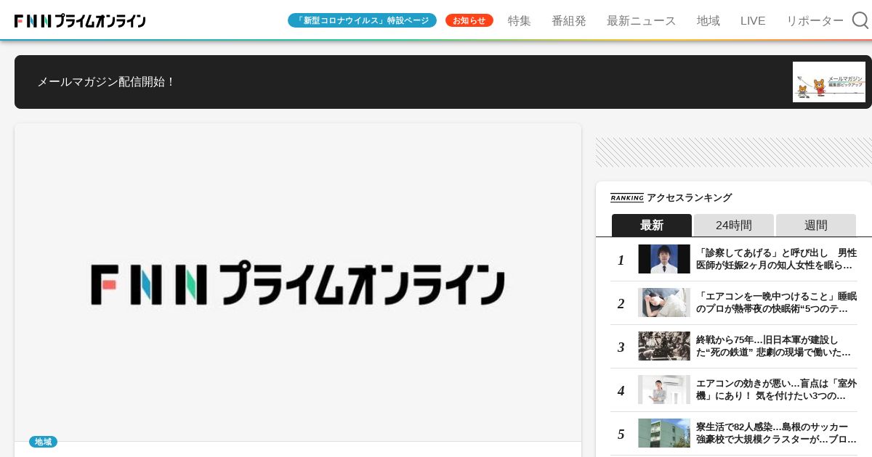The width and height of the screenshot is (872, 457).
Task: Open the 新型コロナウイルス特設ページ badge
Action: [x=362, y=20]
